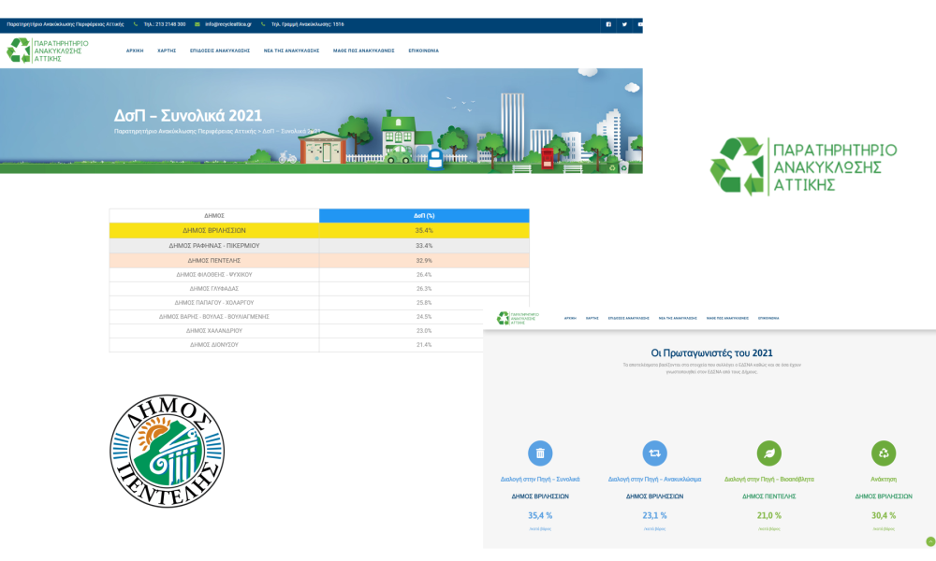Open ΧΑΡΤΗΣ in the top page menu
936x561 pixels.
click(167, 50)
